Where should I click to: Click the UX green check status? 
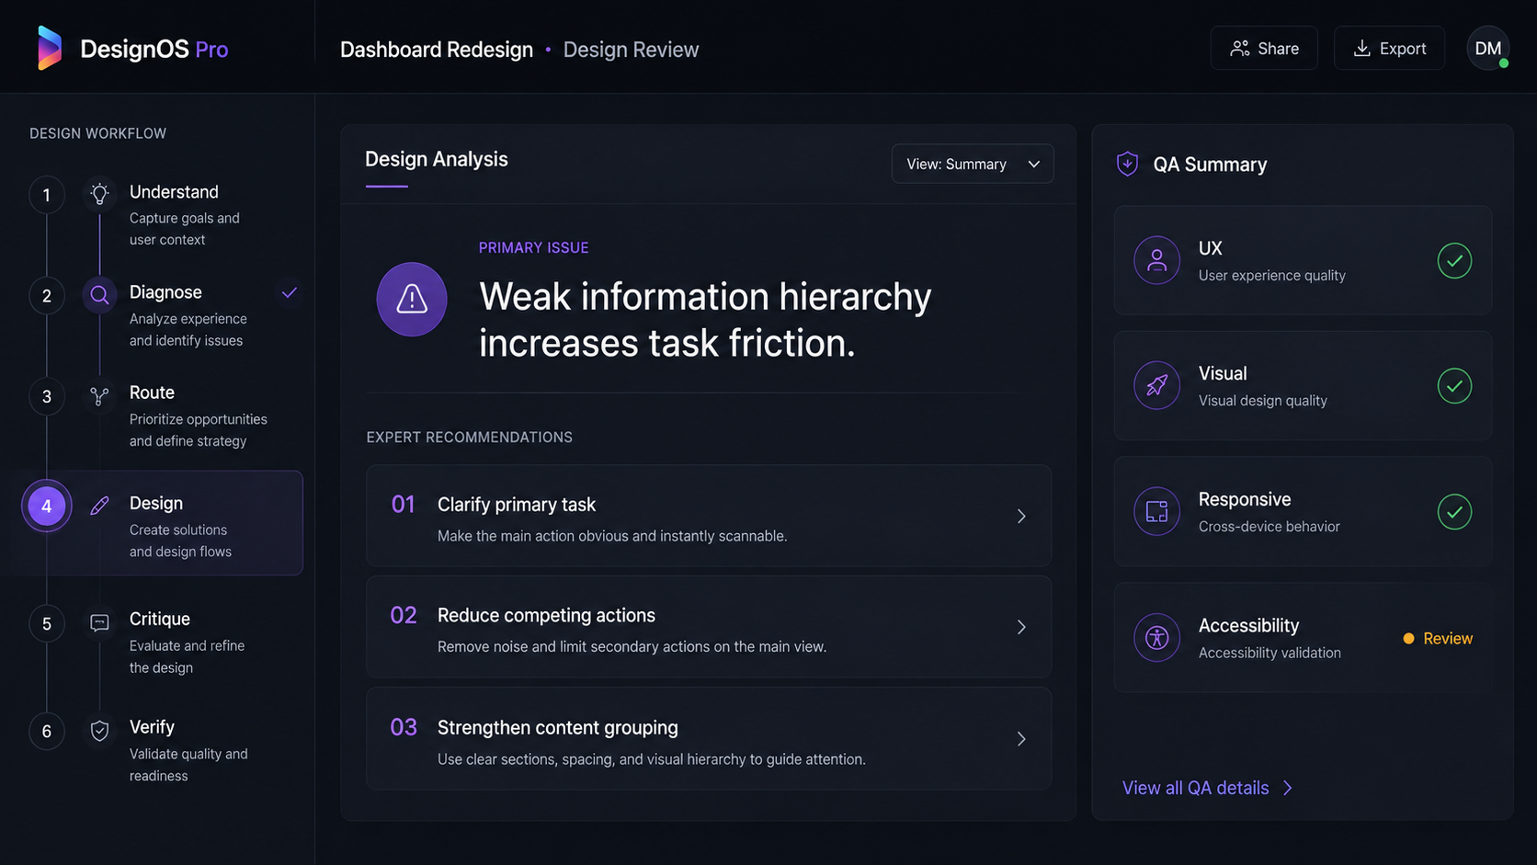click(x=1454, y=260)
